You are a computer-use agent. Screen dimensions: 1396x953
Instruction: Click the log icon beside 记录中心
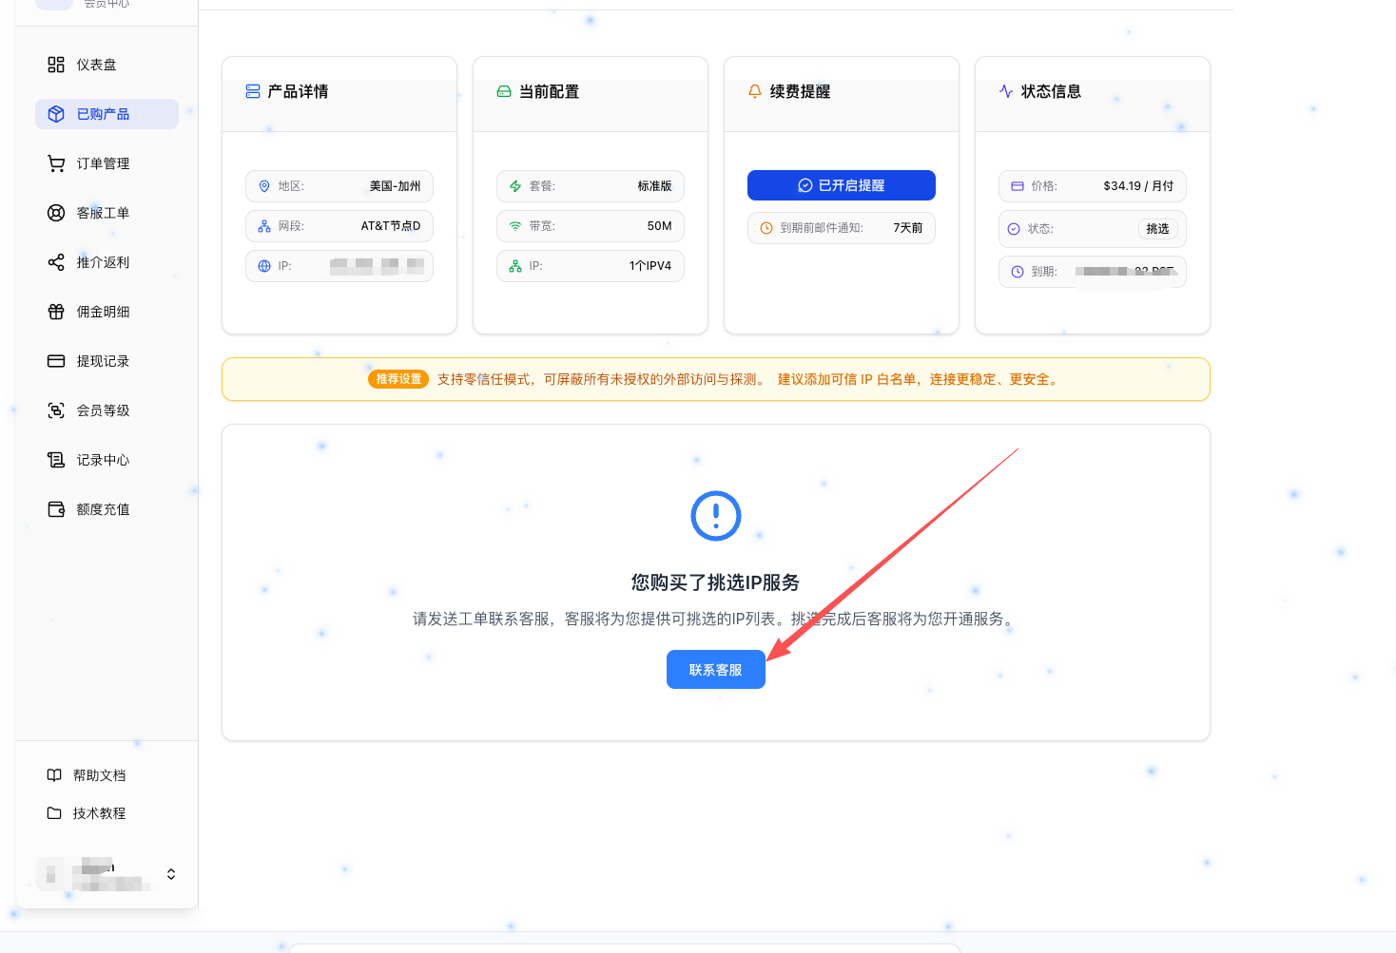(x=56, y=460)
